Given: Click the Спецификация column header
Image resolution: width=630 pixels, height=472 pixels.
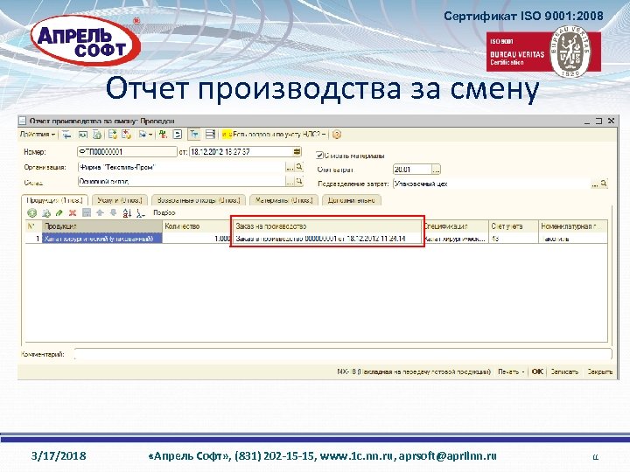Looking at the screenshot, I should click(456, 226).
